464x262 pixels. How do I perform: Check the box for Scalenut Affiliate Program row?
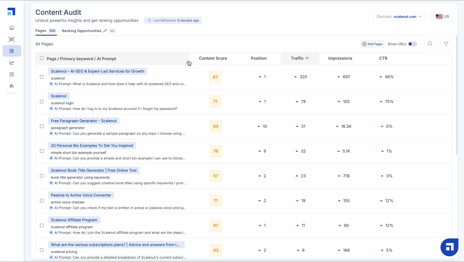point(42,226)
